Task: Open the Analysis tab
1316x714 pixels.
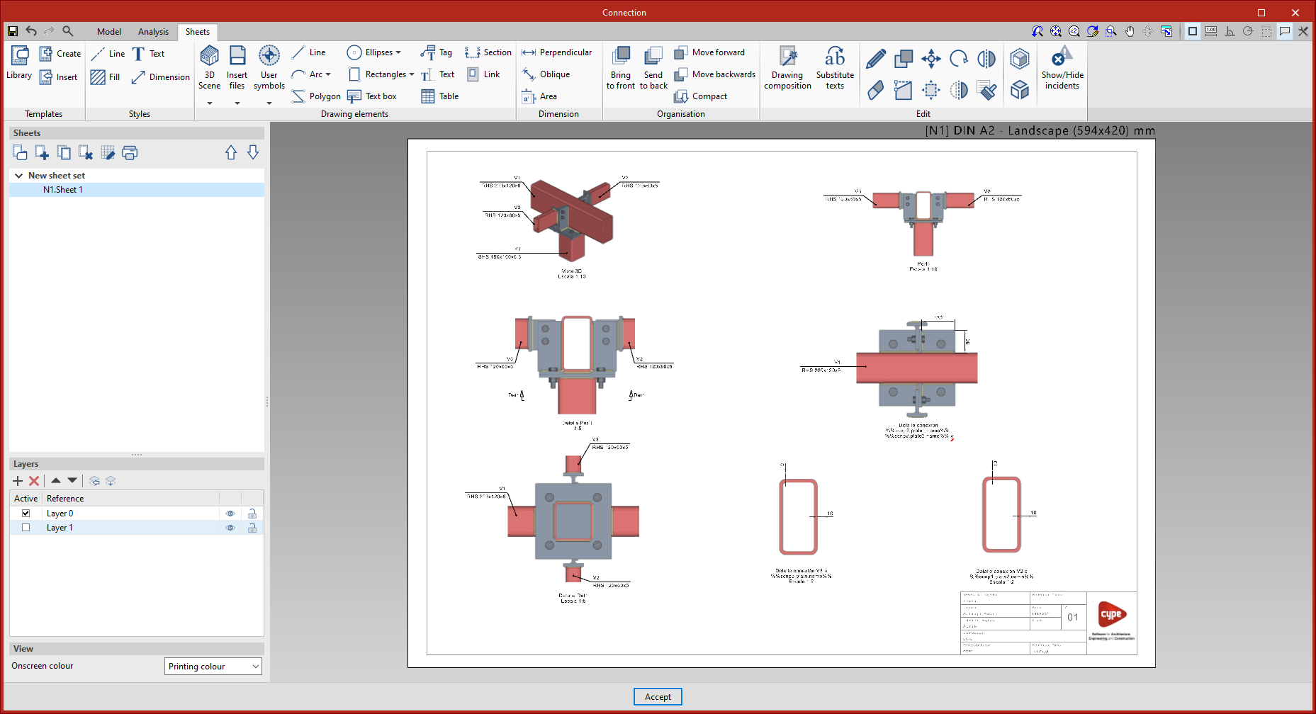Action: point(153,32)
